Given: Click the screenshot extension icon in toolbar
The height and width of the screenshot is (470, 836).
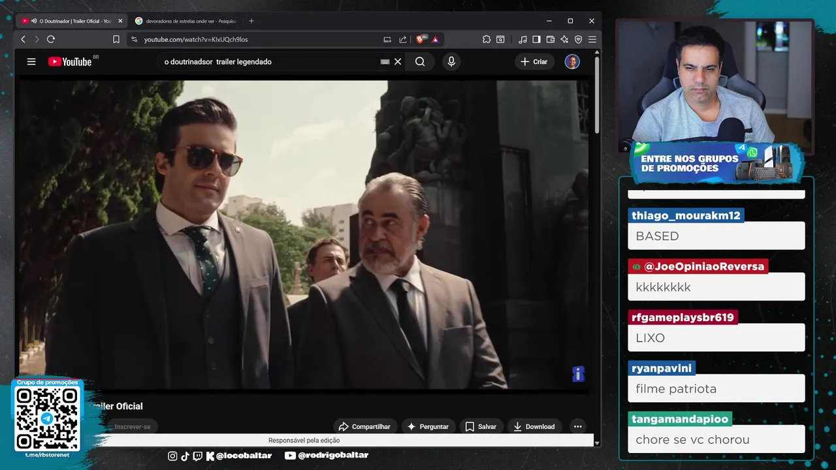Looking at the screenshot, I should [x=500, y=39].
